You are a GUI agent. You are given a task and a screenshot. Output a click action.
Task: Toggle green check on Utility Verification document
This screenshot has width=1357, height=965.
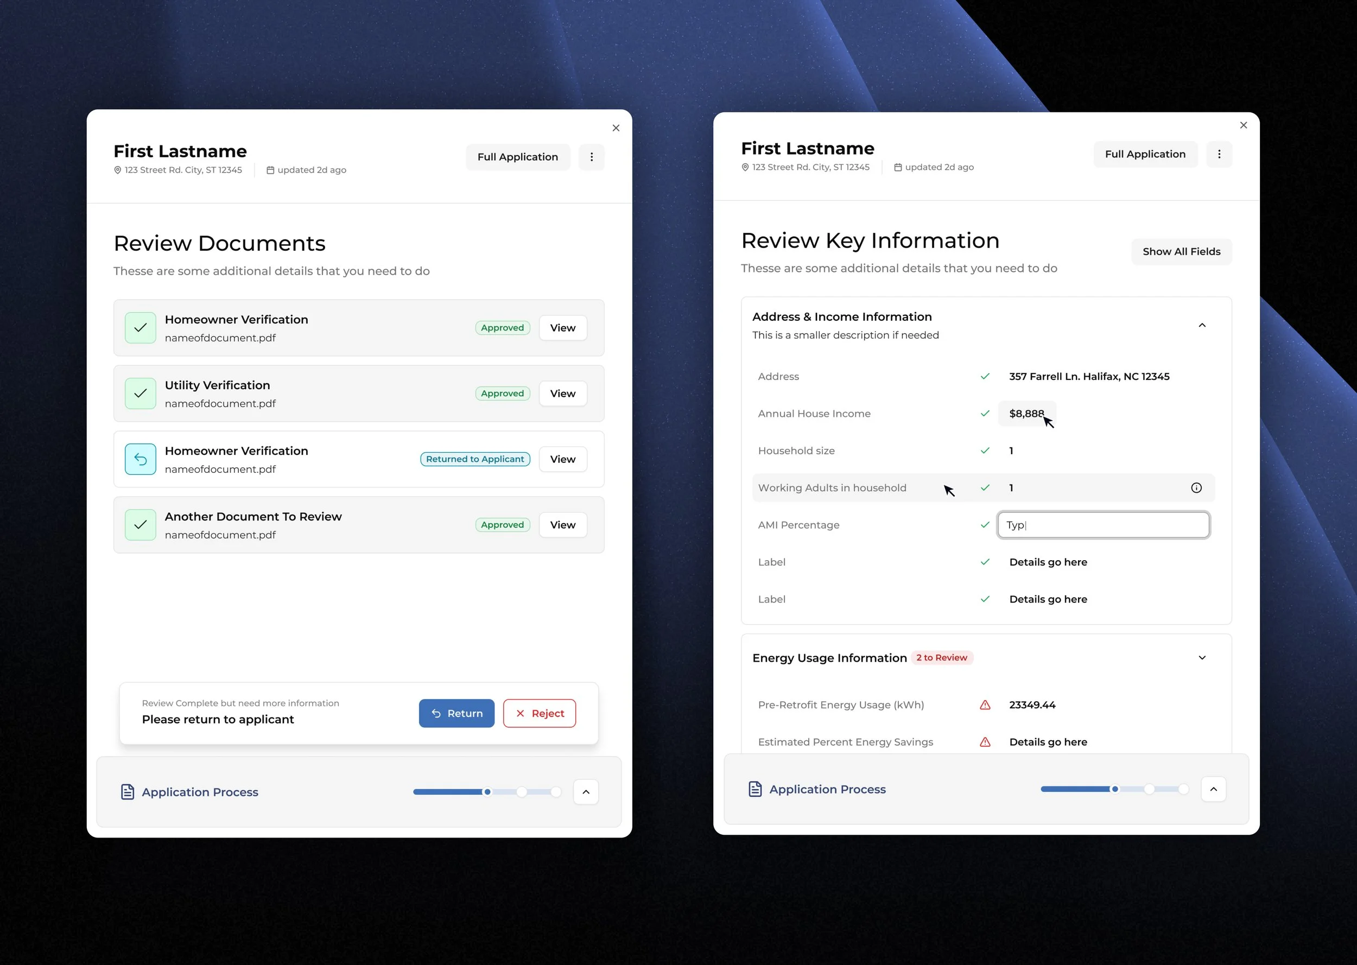pyautogui.click(x=140, y=393)
